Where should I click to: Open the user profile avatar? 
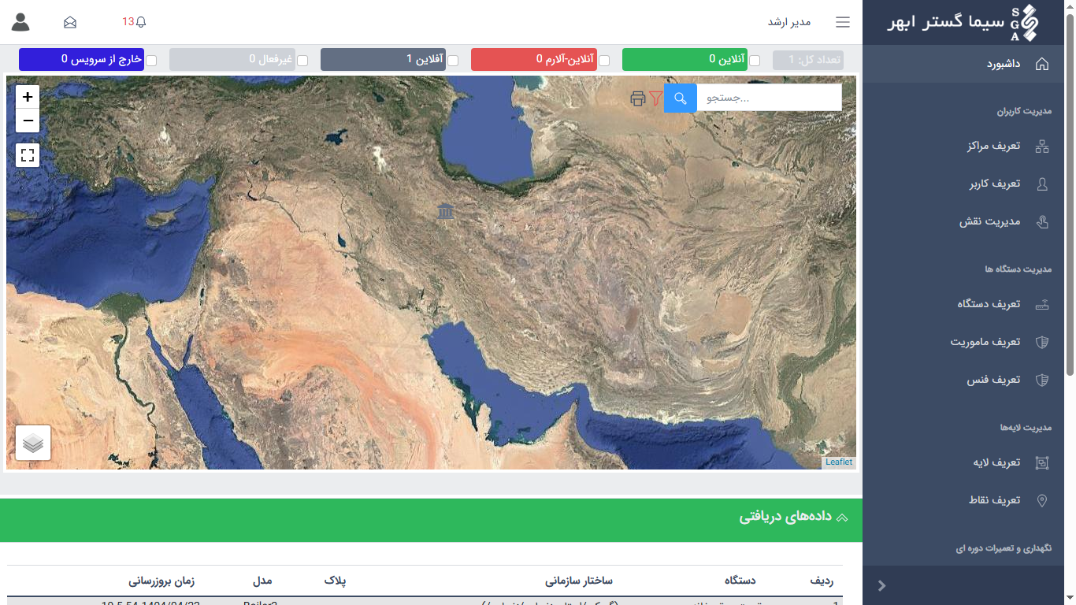click(20, 22)
